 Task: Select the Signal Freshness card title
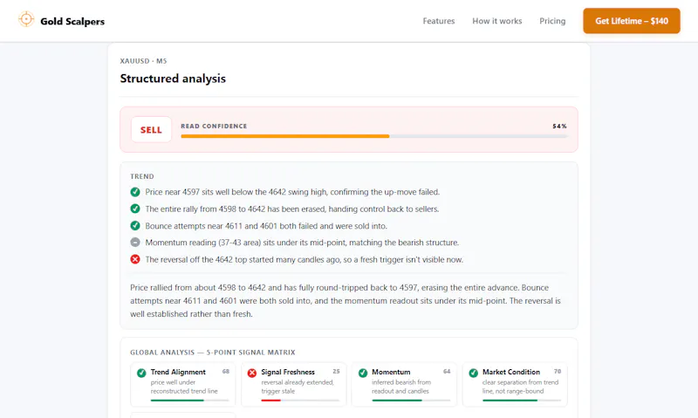(288, 372)
